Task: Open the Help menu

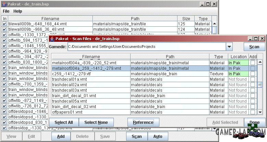Action: (x=18, y=11)
